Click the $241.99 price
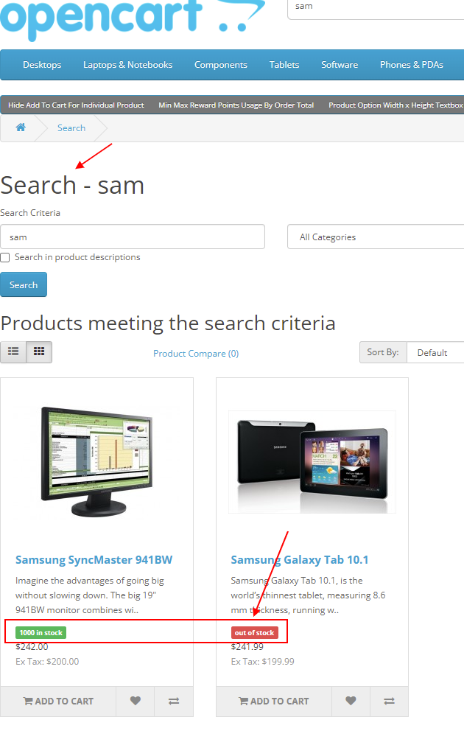This screenshot has width=464, height=731. [x=247, y=646]
